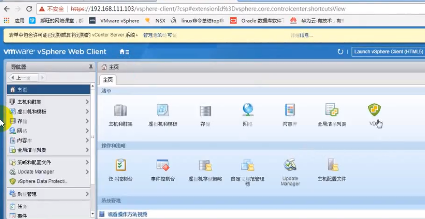Expand the 系统管理 chevron arrow
This screenshot has width=425, height=219.
87,194
